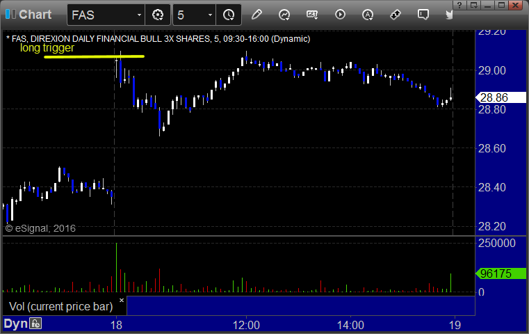The height and width of the screenshot is (334, 529).
Task: Click the 28.60 price axis label
Action: coord(492,148)
